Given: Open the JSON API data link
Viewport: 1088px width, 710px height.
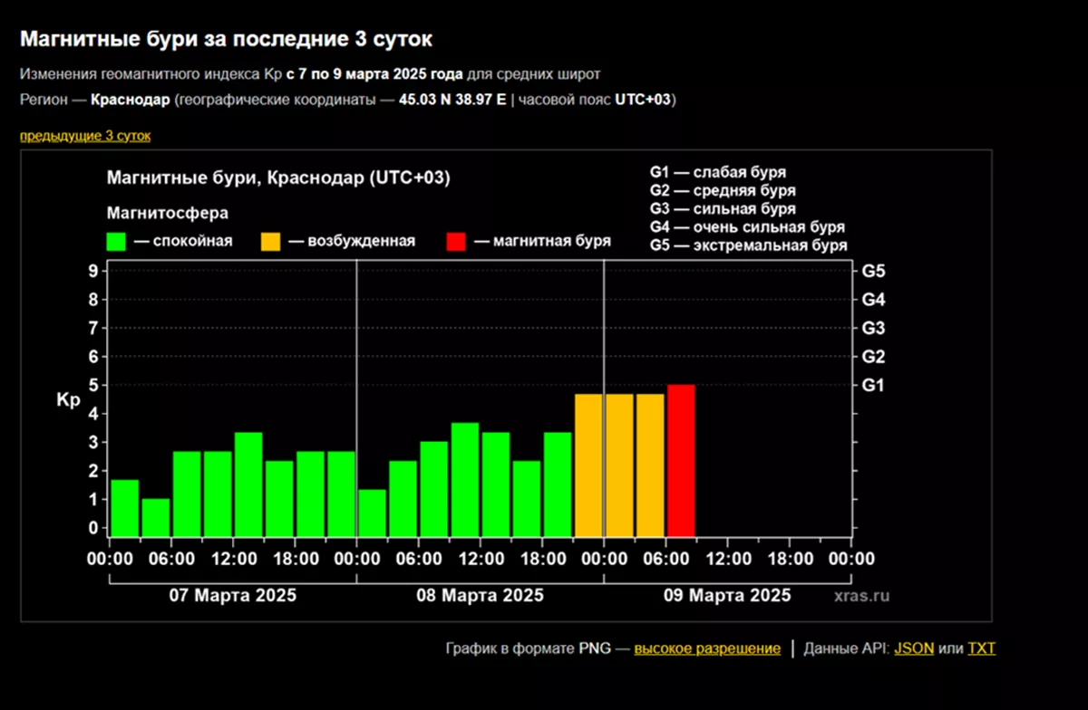Looking at the screenshot, I should click(914, 648).
